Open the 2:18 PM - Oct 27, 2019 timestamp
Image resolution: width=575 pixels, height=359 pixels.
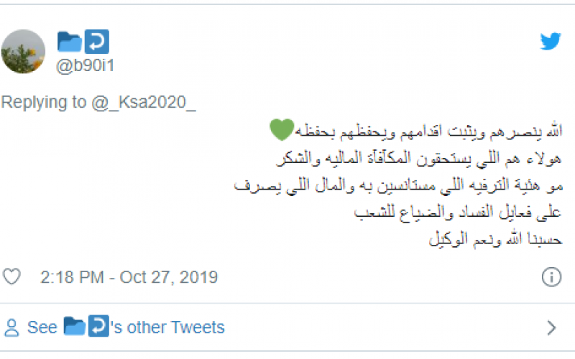[129, 277]
